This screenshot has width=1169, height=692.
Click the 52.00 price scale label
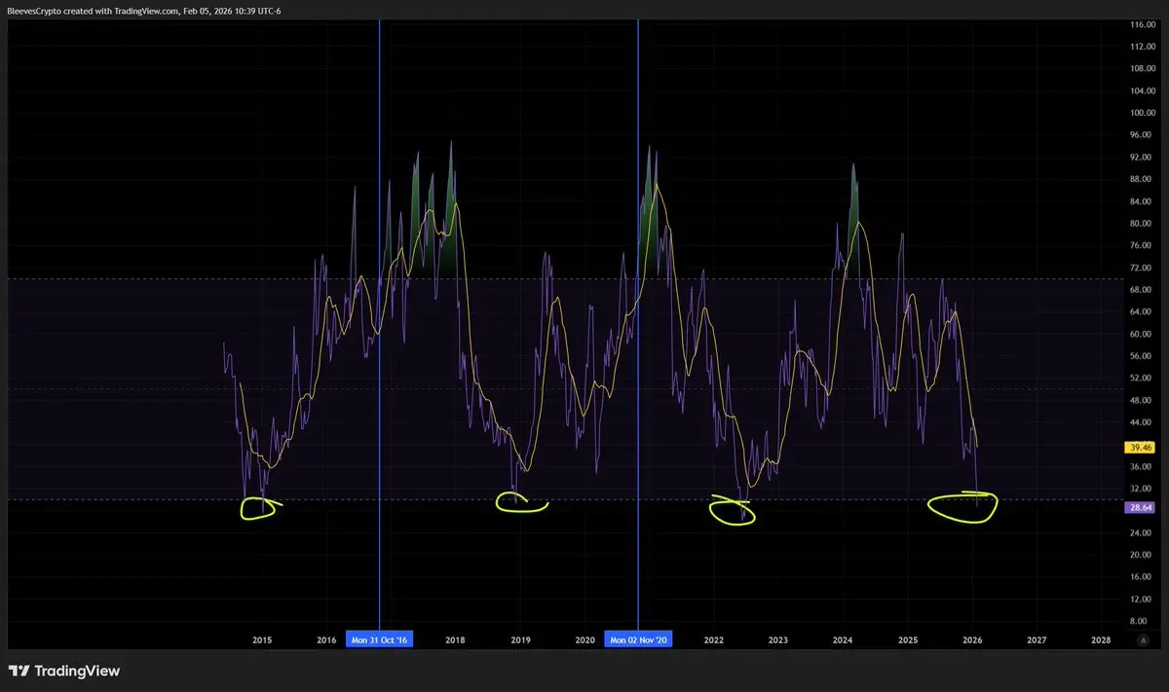coord(1142,378)
